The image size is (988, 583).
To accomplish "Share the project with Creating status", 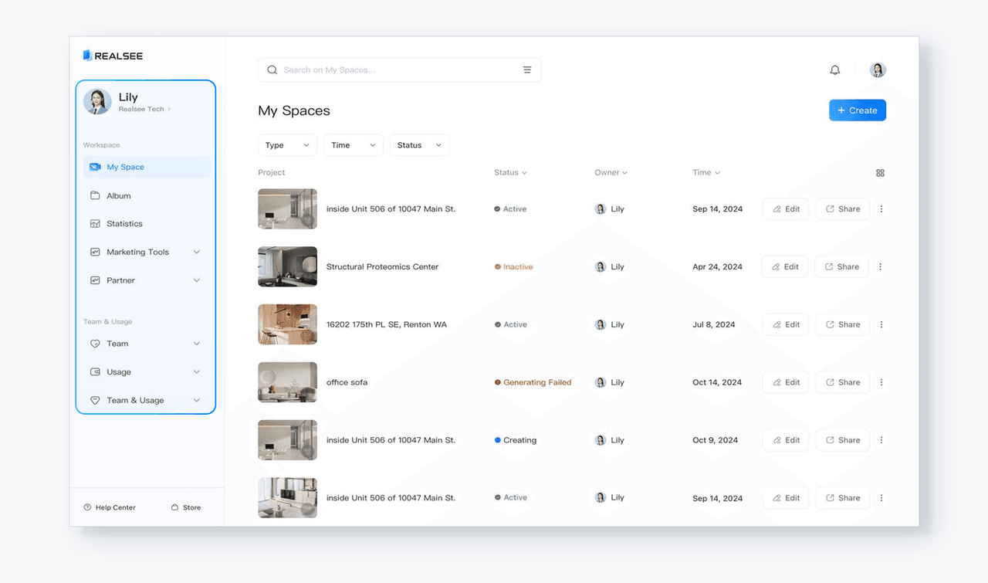I will click(843, 440).
